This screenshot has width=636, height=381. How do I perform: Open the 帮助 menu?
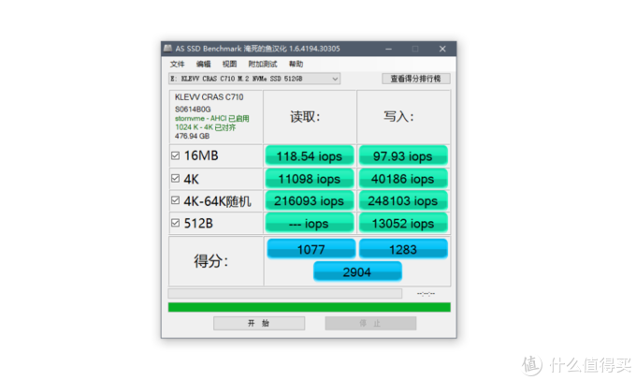pyautogui.click(x=296, y=65)
